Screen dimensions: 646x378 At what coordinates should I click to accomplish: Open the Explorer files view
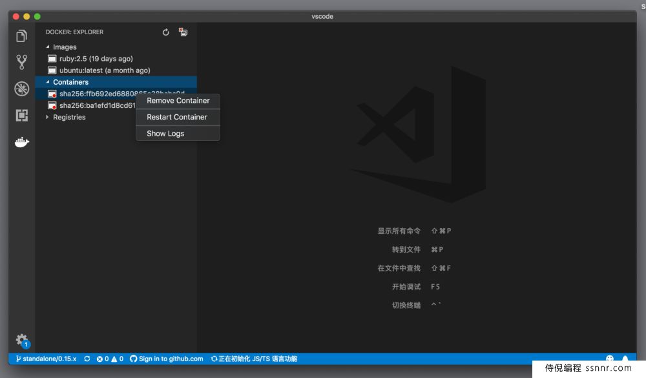(22, 36)
